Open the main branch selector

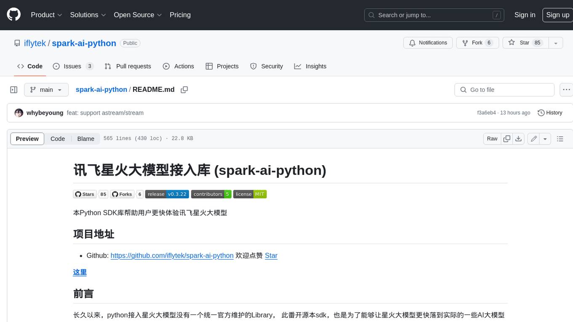[x=46, y=90]
